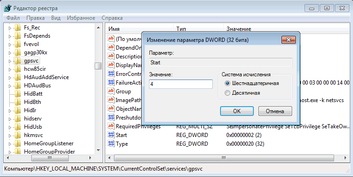Close the DWORD edit dialog

pos(288,40)
